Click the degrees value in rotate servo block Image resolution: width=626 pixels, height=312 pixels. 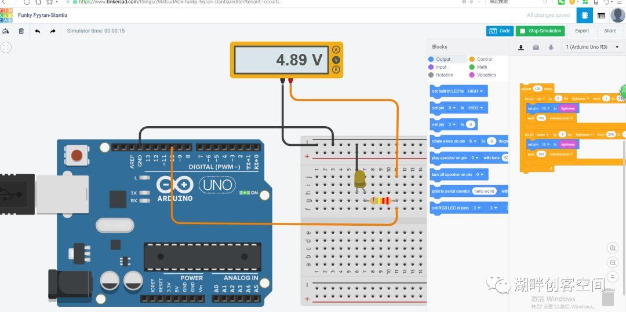click(492, 141)
